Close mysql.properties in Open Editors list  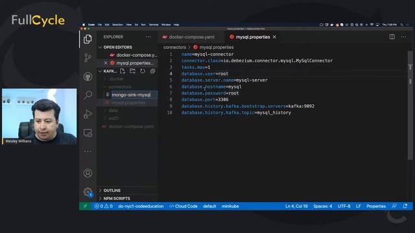point(106,63)
